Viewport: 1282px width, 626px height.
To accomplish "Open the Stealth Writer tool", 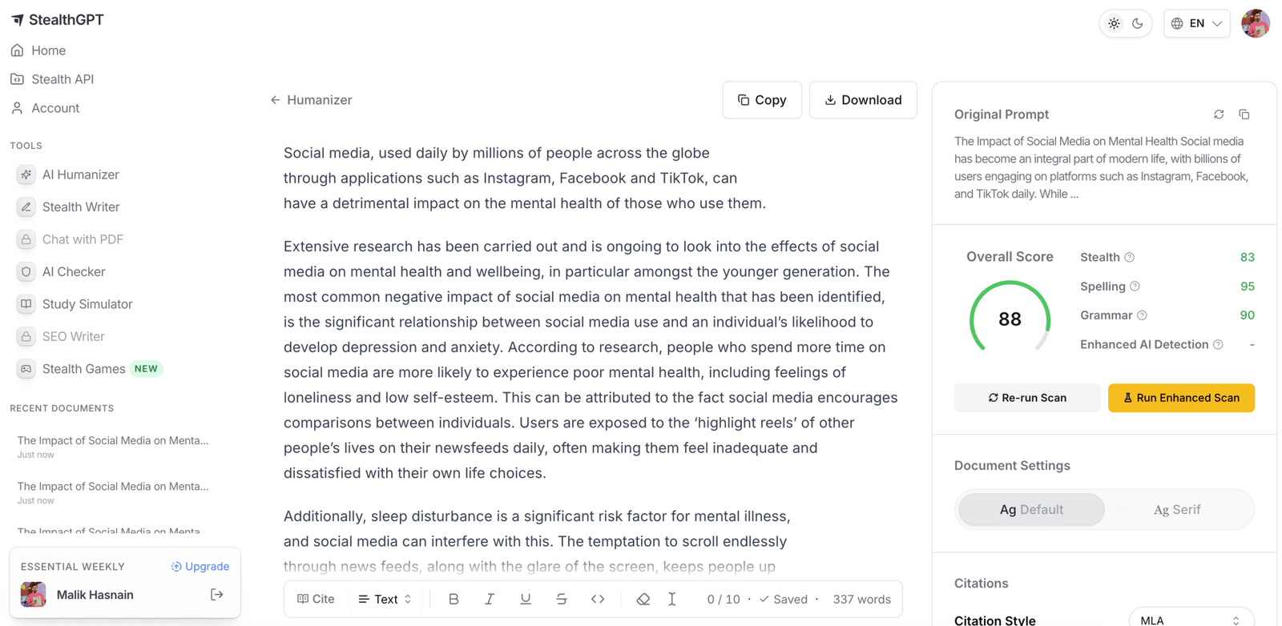I will coord(79,207).
